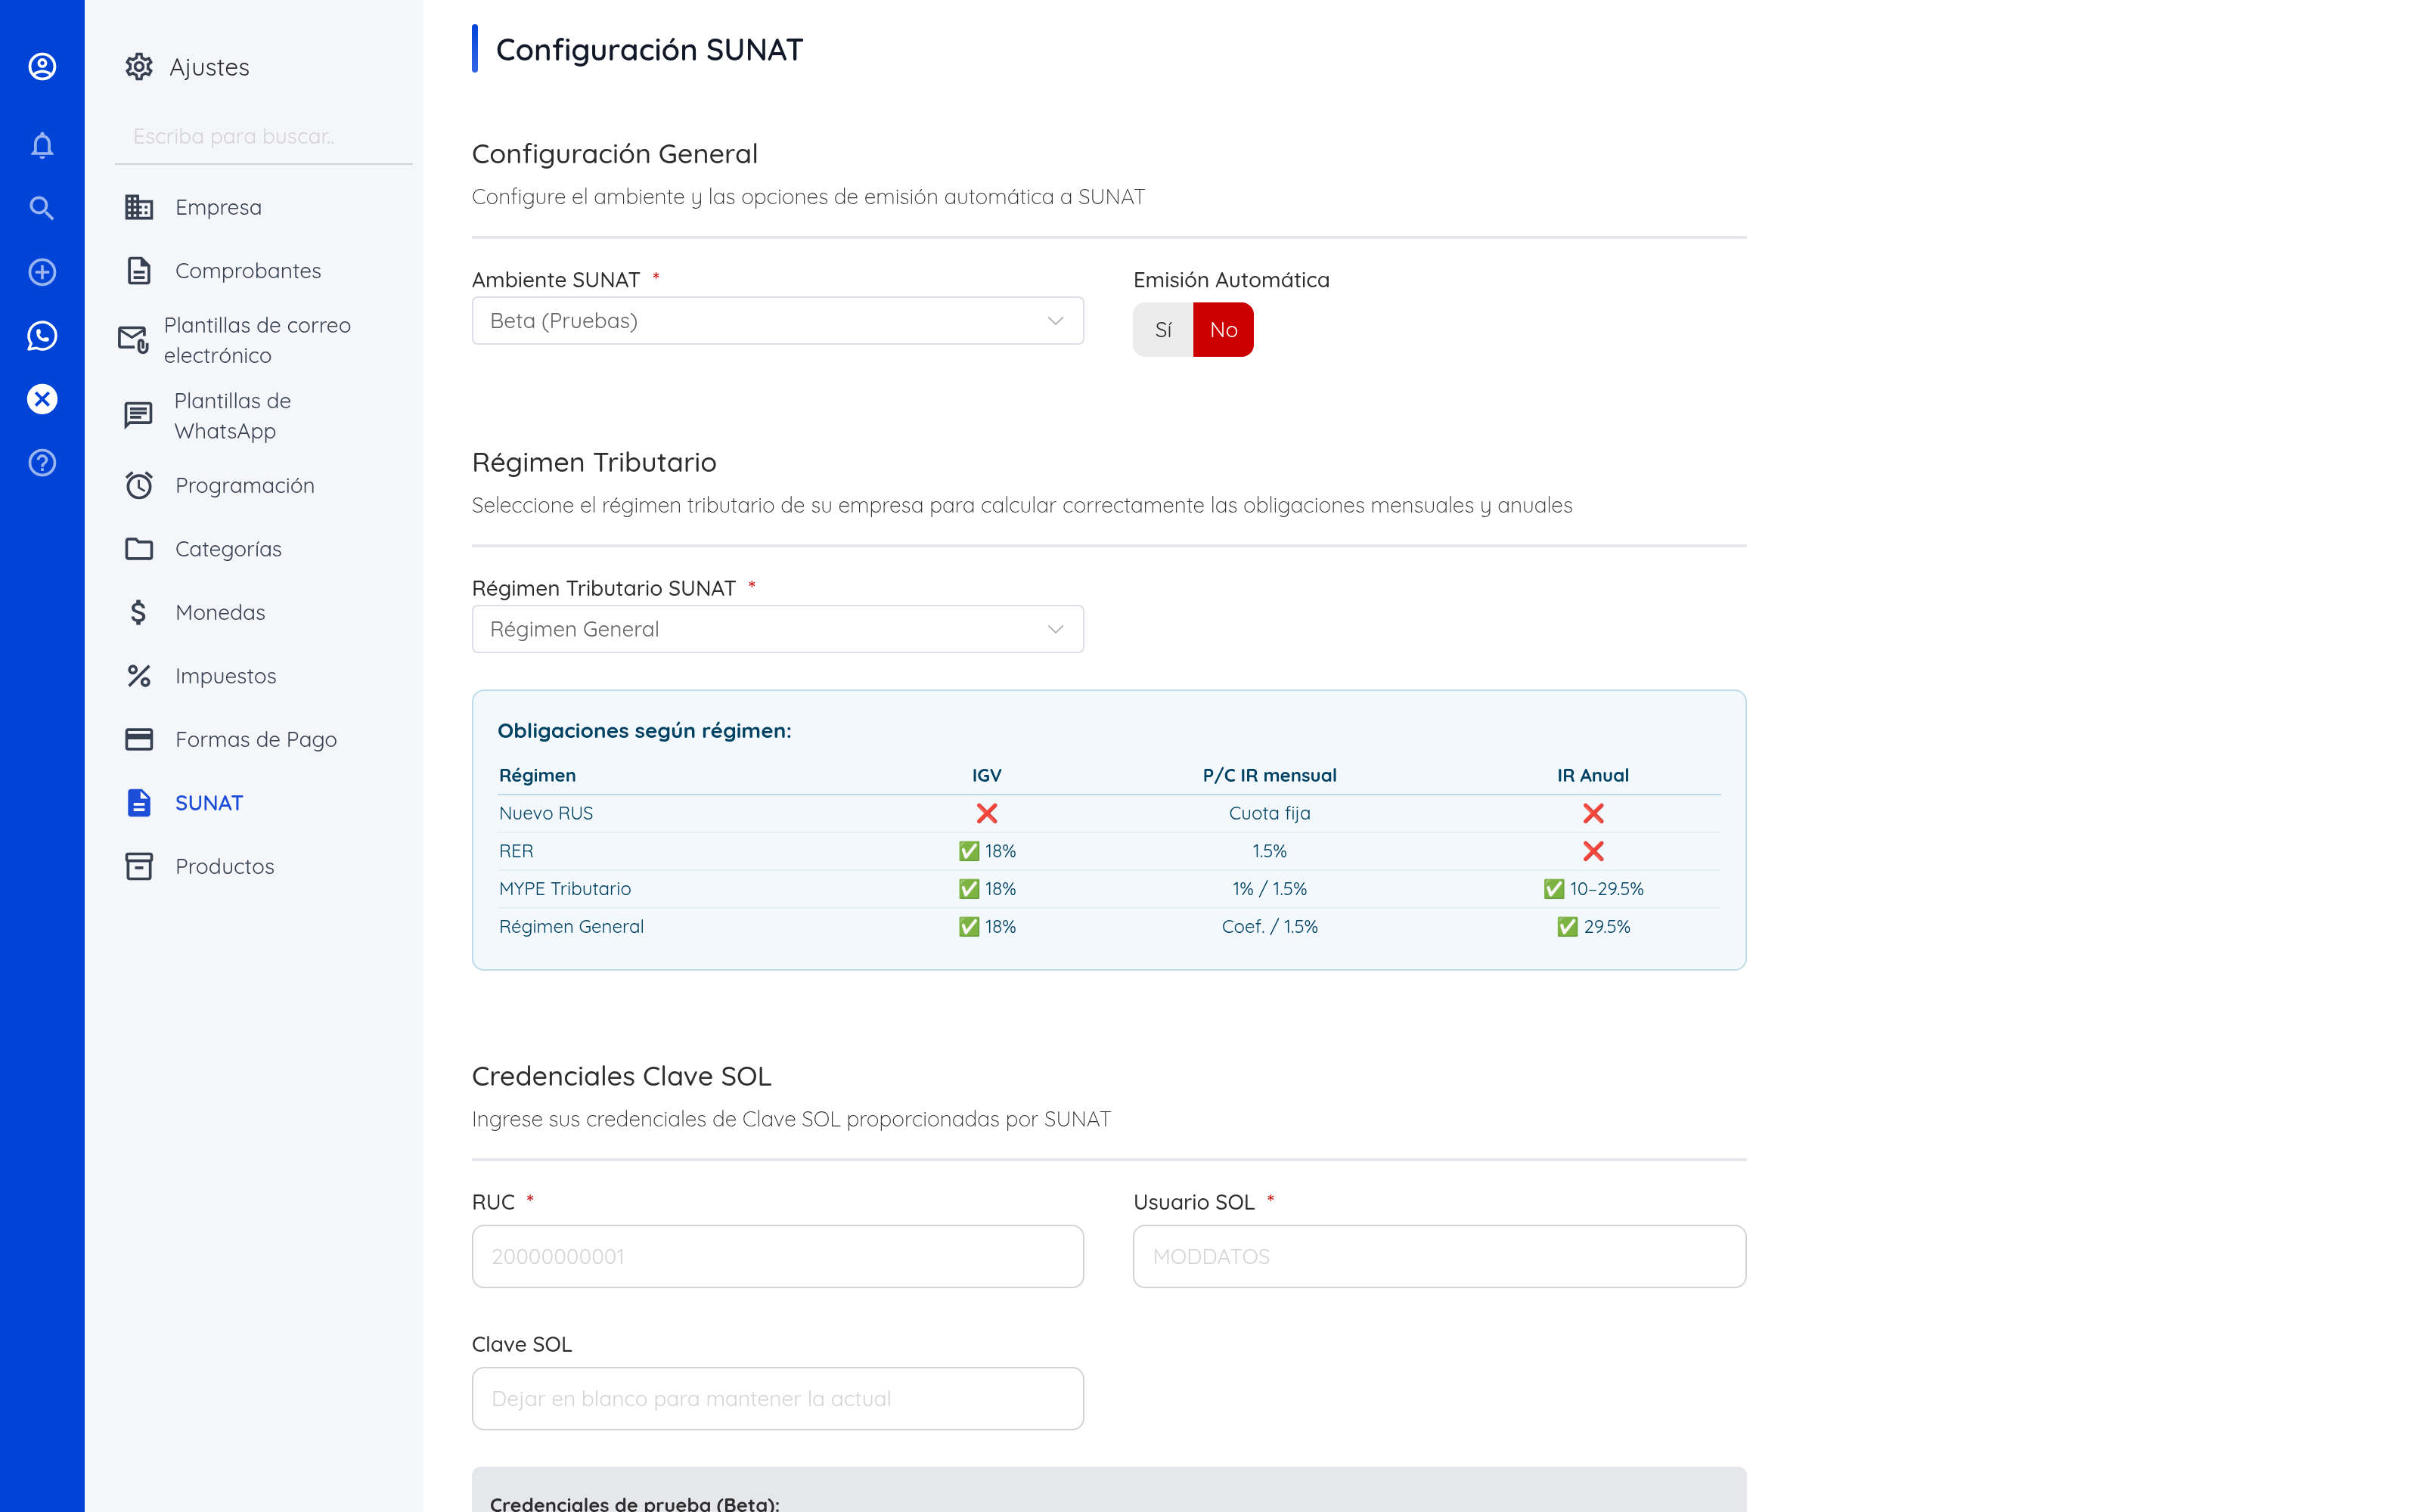Set Emisión Automática to Sí
This screenshot has width=2420, height=1512.
click(1163, 330)
